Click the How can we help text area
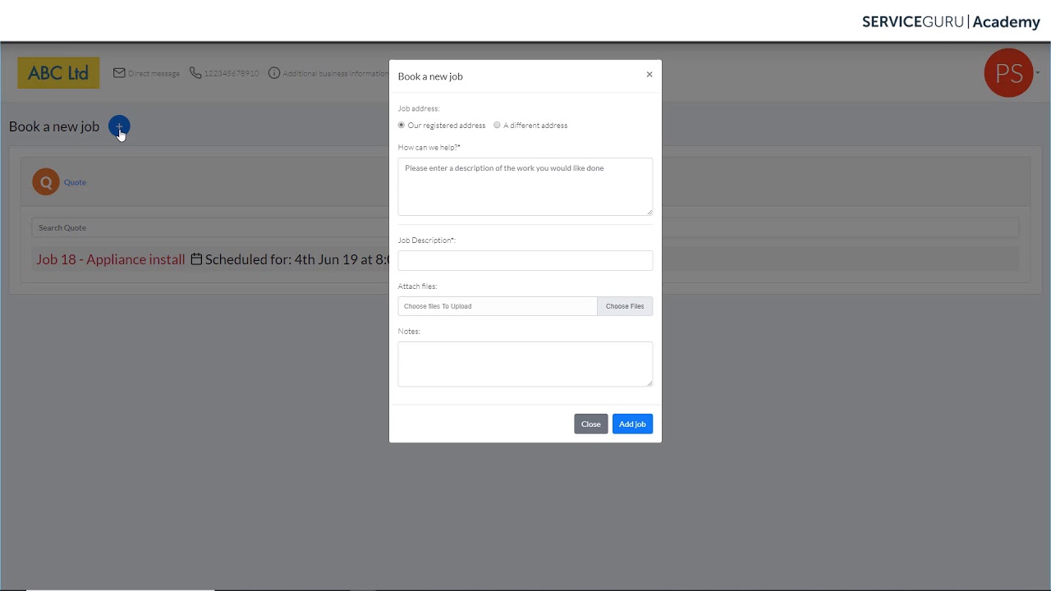The width and height of the screenshot is (1051, 591). pyautogui.click(x=525, y=187)
